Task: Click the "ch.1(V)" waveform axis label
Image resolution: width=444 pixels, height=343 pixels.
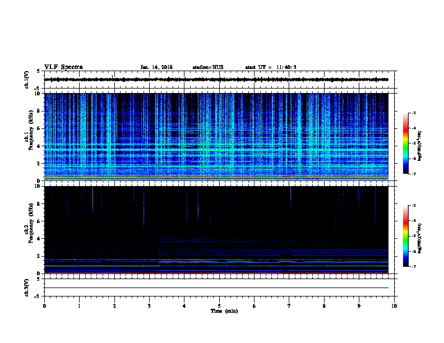Action: pos(26,80)
